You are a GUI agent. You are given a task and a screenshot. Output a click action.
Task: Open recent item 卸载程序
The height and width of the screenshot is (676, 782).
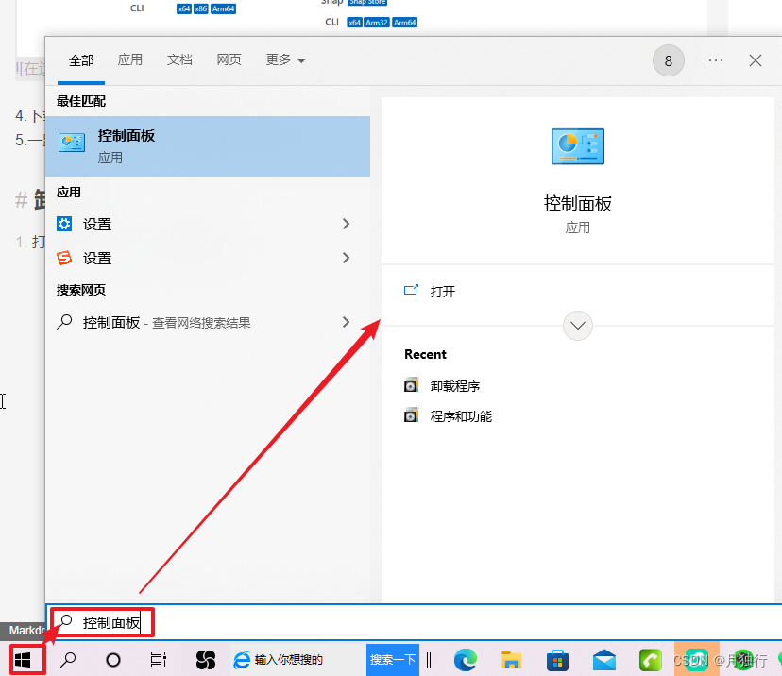coord(455,386)
